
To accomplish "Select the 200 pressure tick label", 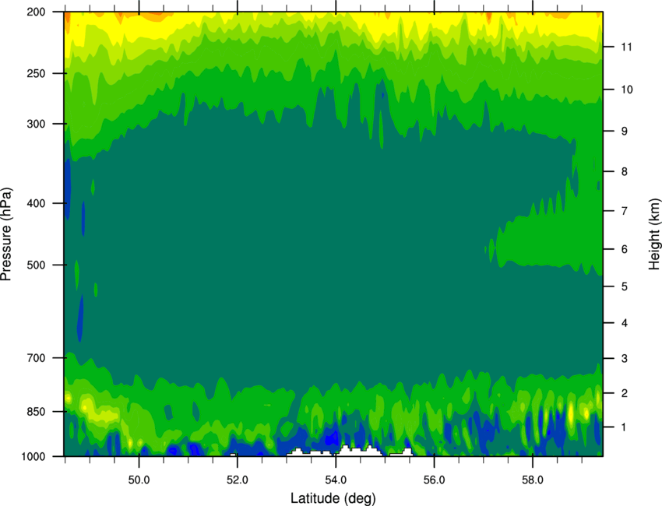I will (36, 12).
